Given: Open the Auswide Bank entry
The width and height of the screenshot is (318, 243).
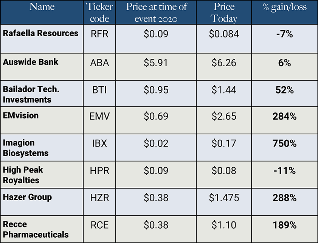Looking at the screenshot, I should coord(31,61).
